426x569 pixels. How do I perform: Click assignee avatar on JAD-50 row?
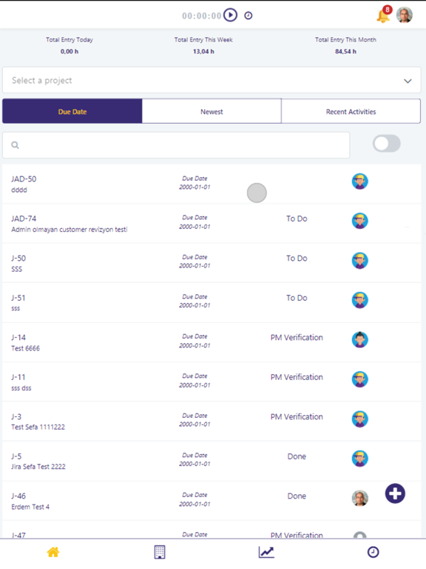pyautogui.click(x=359, y=182)
